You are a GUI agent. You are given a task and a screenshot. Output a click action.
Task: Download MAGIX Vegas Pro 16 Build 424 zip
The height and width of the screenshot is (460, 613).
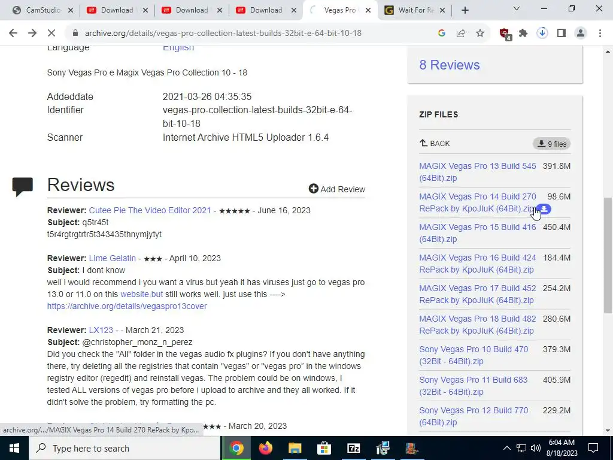point(477,264)
